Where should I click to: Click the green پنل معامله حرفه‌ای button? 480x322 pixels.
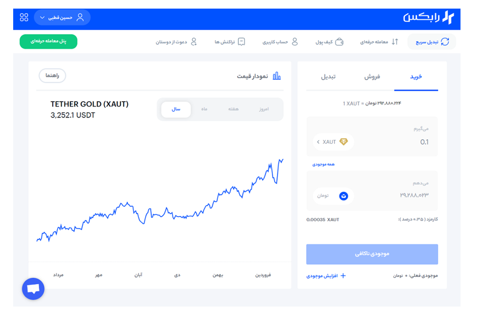(48, 42)
